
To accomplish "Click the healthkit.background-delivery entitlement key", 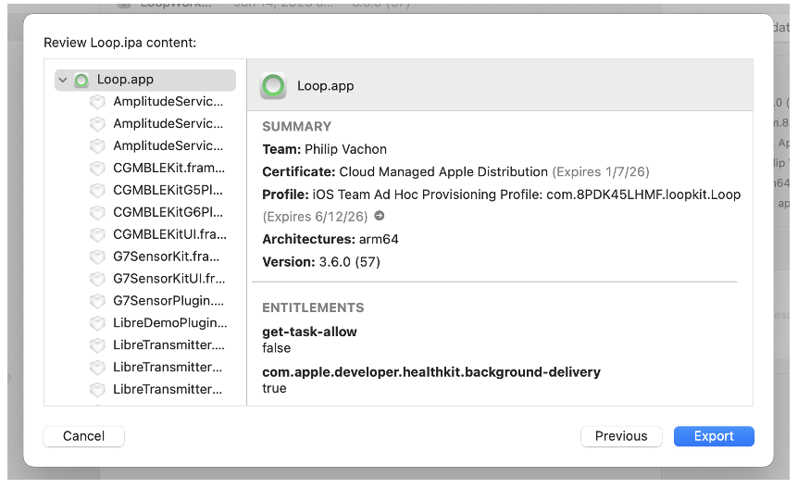I will click(431, 372).
